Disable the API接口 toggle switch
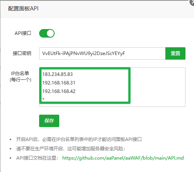Viewport: 194px width, 172px height. pyautogui.click(x=47, y=33)
